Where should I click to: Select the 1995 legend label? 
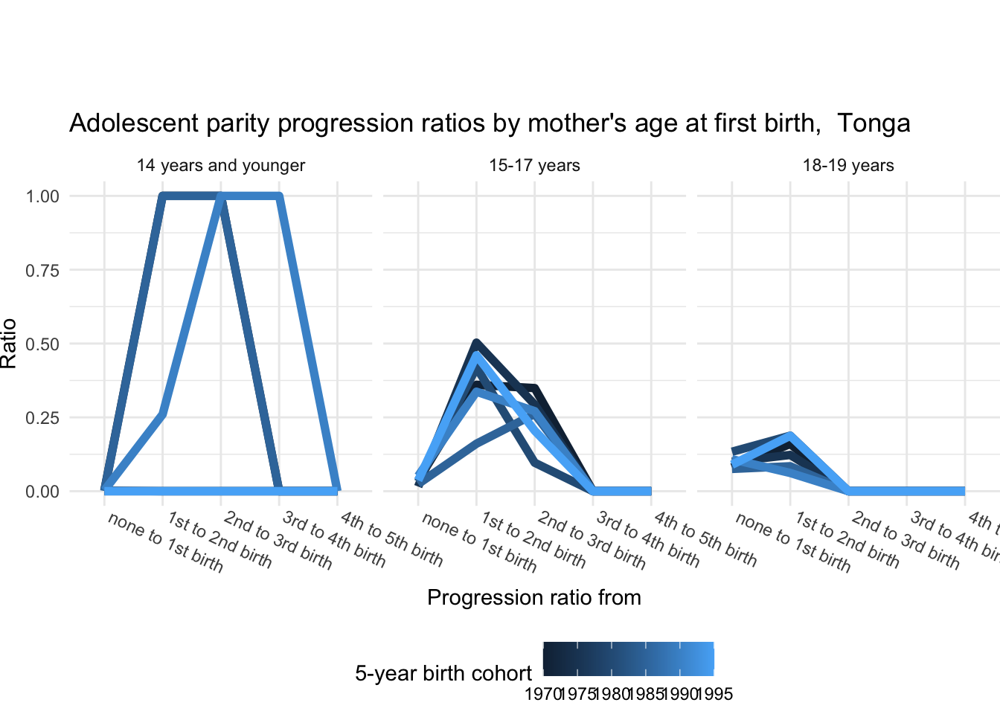point(715,695)
